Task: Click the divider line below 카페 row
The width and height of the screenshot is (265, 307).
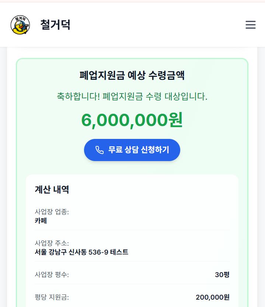Action: click(132, 230)
